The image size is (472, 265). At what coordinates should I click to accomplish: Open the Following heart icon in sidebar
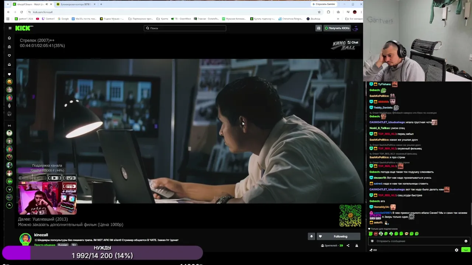tap(9, 56)
